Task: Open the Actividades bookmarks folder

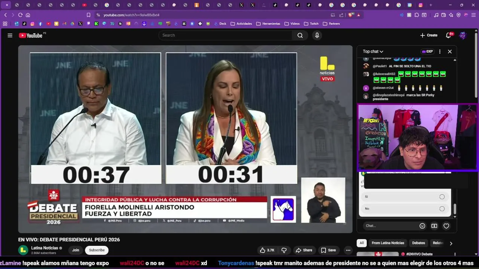Action: [241, 24]
